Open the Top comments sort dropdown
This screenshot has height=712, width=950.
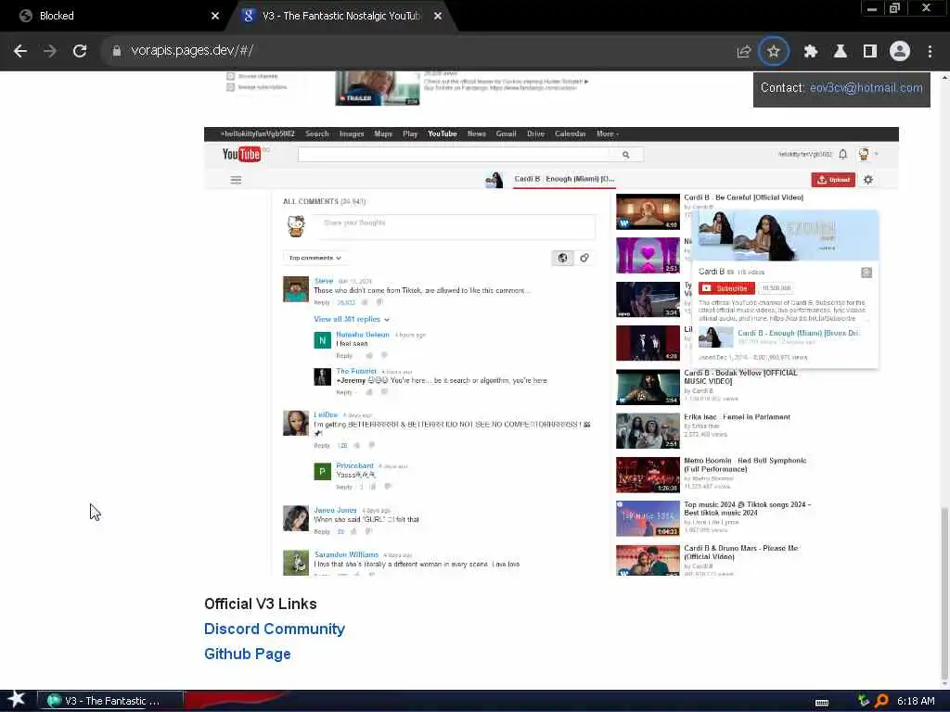point(315,258)
